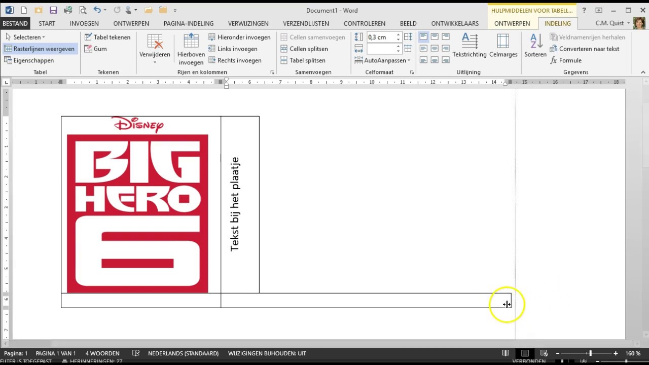Viewport: 649px width, 365px height.
Task: Open Rijen en kolommen dialog launcher
Action: point(272,72)
